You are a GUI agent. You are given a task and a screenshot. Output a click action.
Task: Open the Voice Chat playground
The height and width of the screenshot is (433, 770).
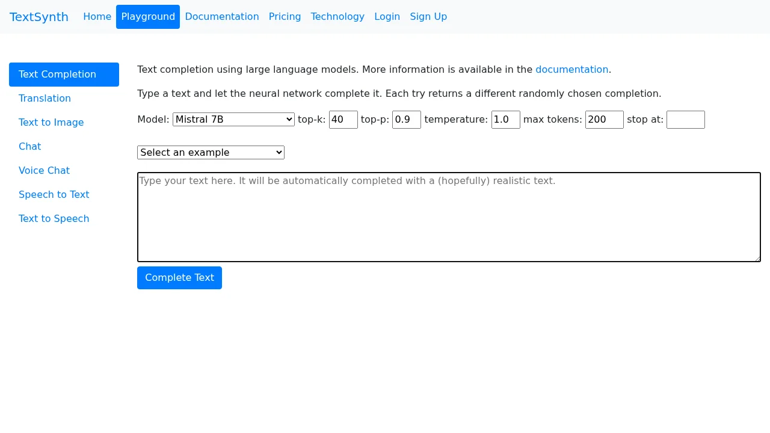[44, 170]
